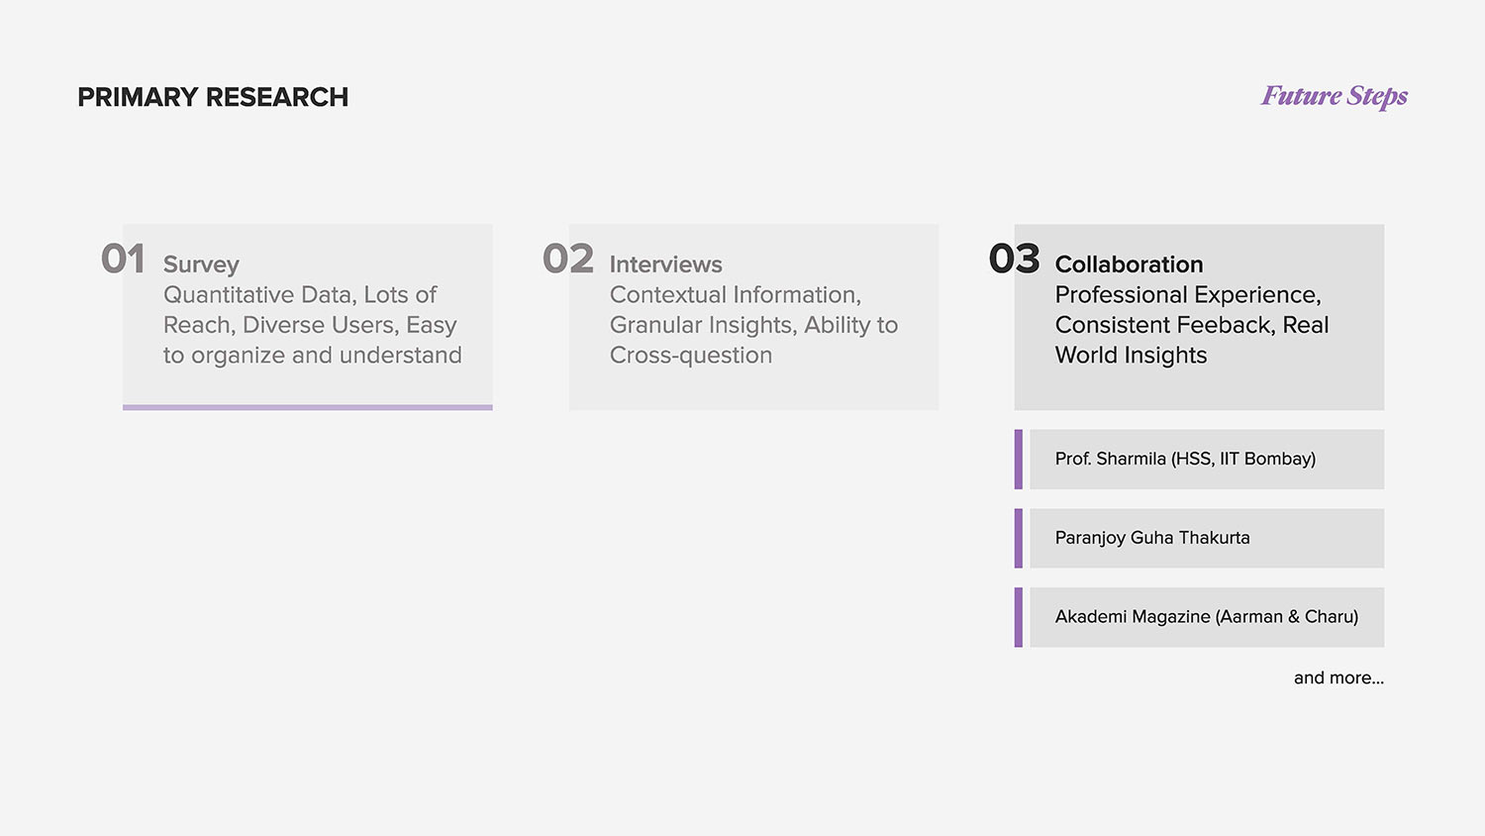
Task: Open the Collaboration card title
Action: pos(1129,264)
